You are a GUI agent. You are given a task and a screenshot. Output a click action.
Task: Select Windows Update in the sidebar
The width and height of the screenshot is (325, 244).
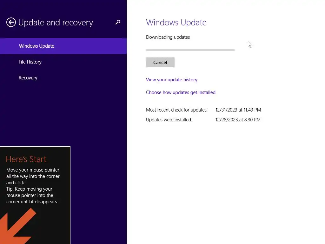(63, 46)
